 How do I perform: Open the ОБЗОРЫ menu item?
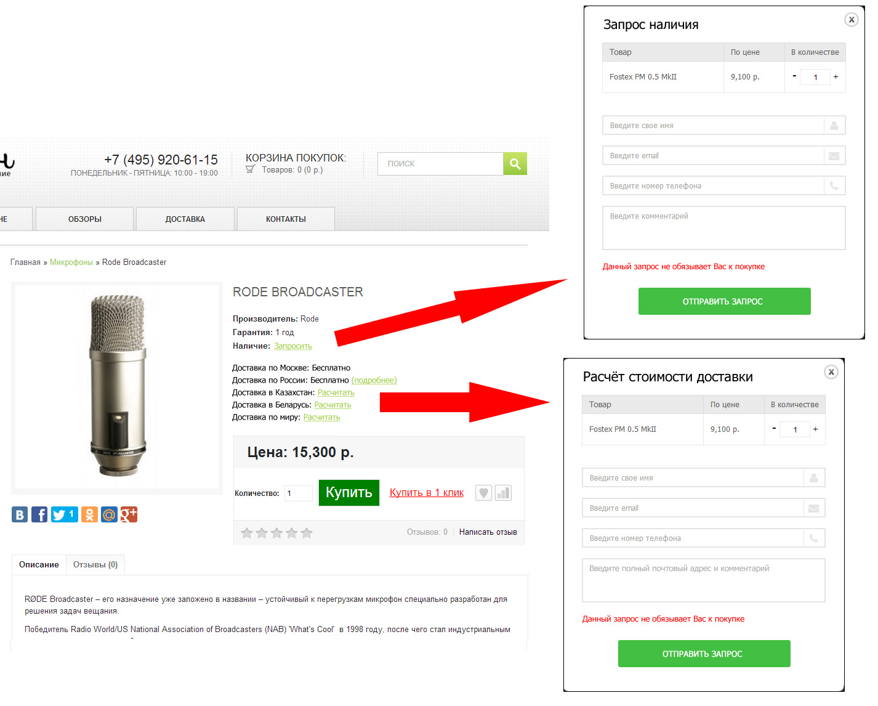coord(85,219)
